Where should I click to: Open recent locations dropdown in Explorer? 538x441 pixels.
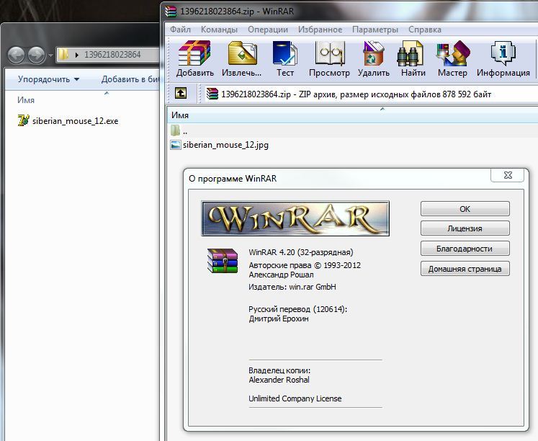[x=50, y=55]
